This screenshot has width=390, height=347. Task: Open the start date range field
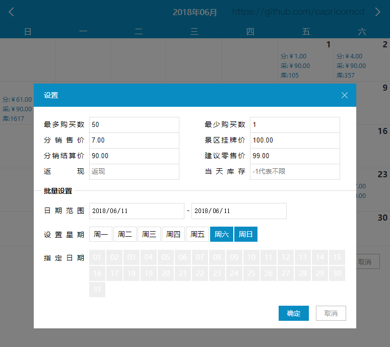pyautogui.click(x=137, y=211)
